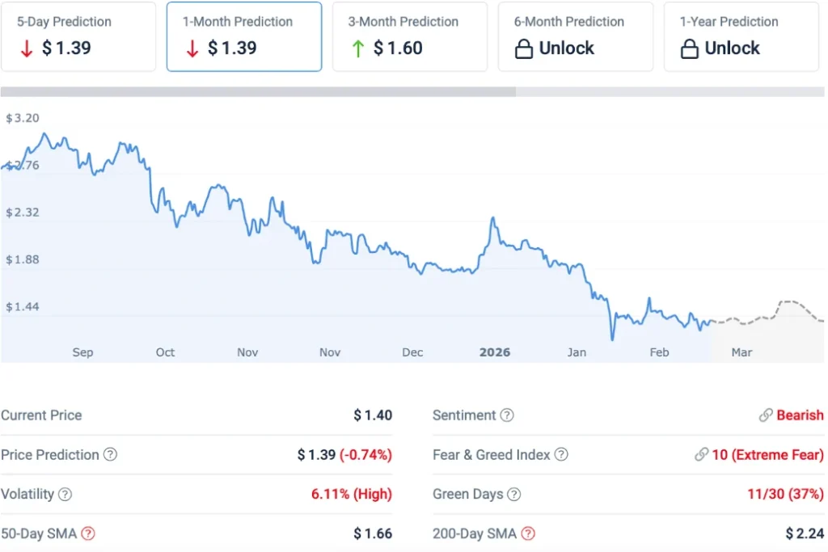
Task: Click the Price Prediction question mark icon
Action: [110, 455]
